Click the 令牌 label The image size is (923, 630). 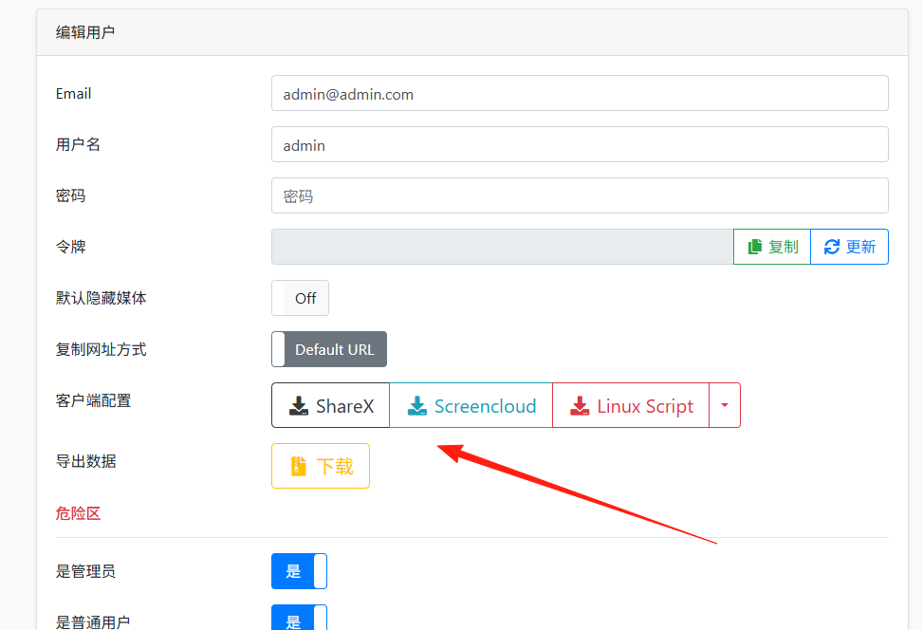pyautogui.click(x=70, y=247)
